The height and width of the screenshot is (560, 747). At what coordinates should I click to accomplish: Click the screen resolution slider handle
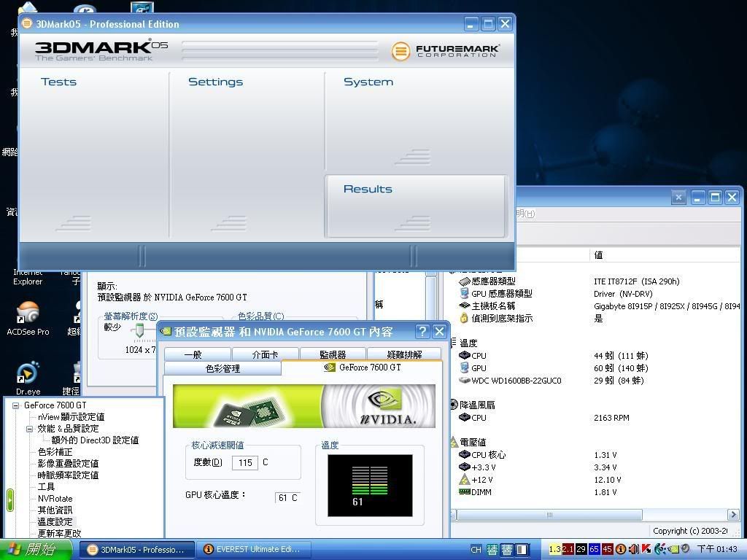[139, 332]
